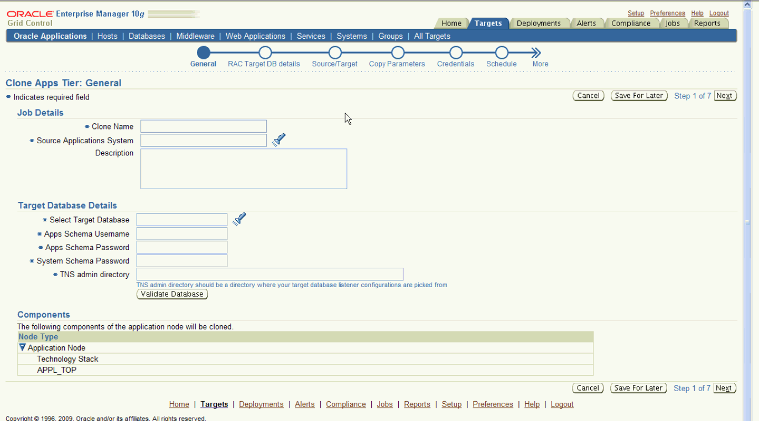Screen dimensions: 759x421
Task: Select Oracle Applications subtab
Action: click(50, 36)
